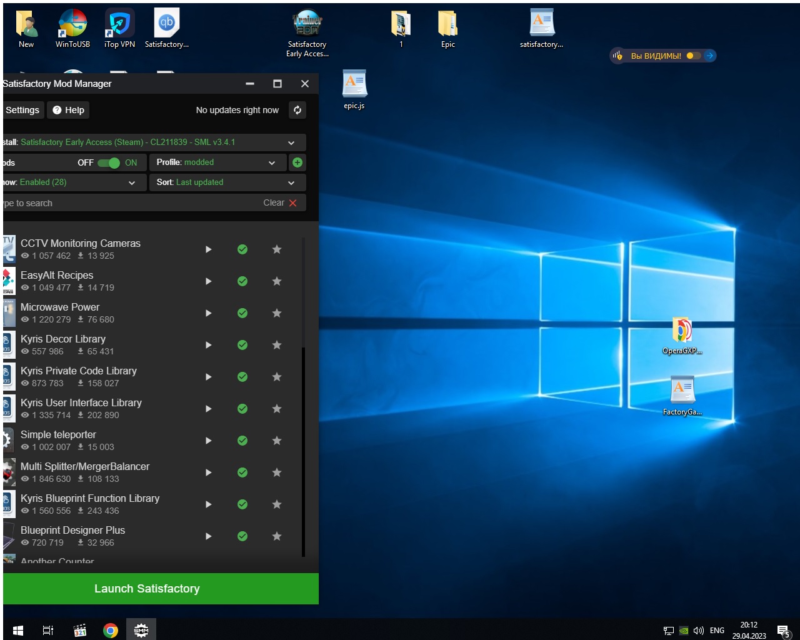The width and height of the screenshot is (800, 640).
Task: Favorite Kyris User Interface Library star
Action: click(277, 409)
